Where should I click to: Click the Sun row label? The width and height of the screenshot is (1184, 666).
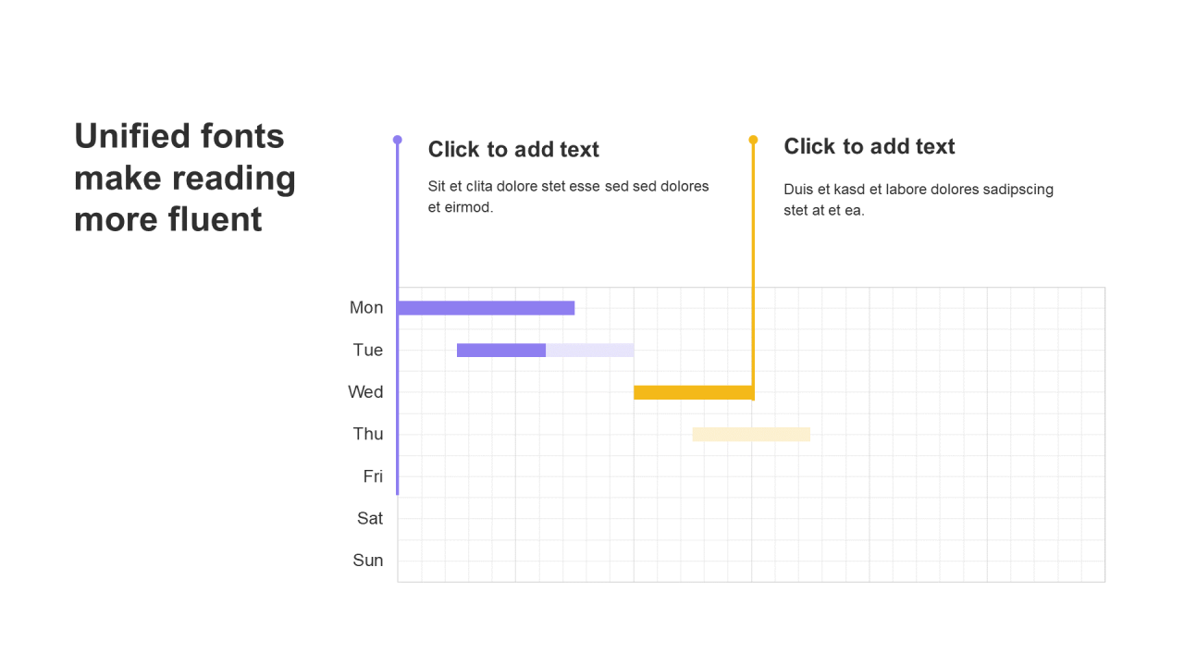pos(368,561)
